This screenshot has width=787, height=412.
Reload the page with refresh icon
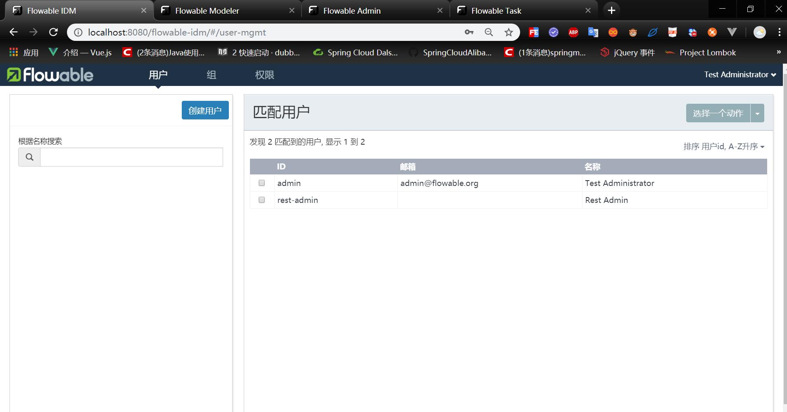pos(53,32)
